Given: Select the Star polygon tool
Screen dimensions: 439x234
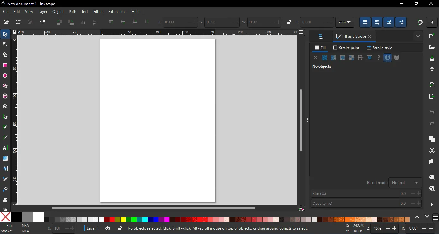Looking at the screenshot, I should [5, 86].
